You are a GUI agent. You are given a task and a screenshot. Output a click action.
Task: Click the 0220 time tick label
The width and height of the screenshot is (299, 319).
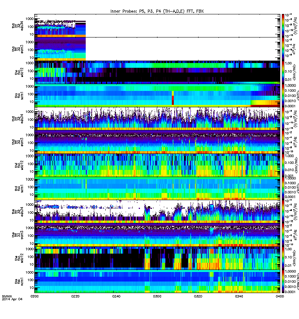75,296
